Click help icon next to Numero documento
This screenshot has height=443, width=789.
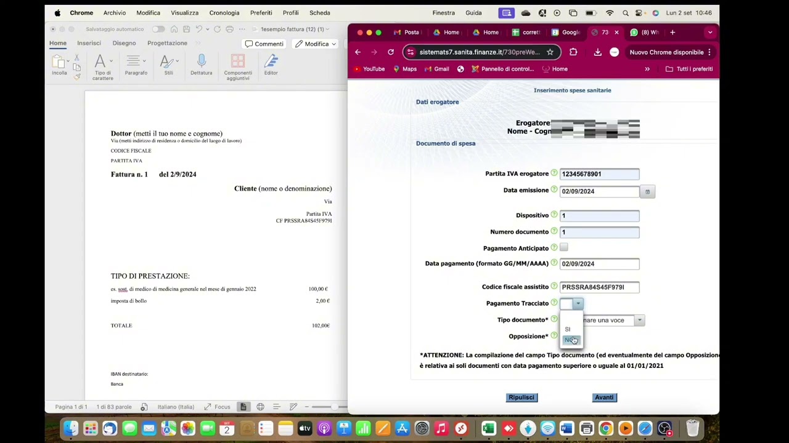tap(554, 231)
